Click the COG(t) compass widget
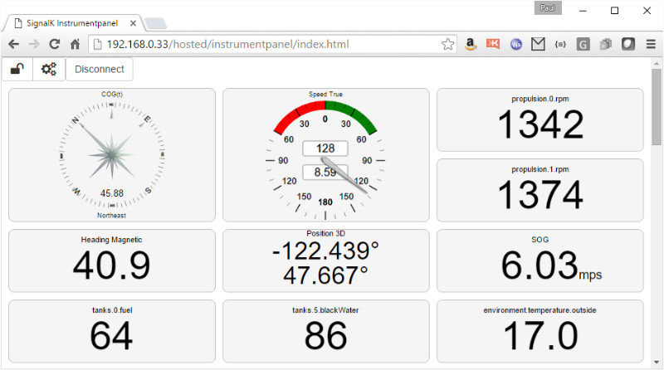The width and height of the screenshot is (664, 370). click(112, 155)
